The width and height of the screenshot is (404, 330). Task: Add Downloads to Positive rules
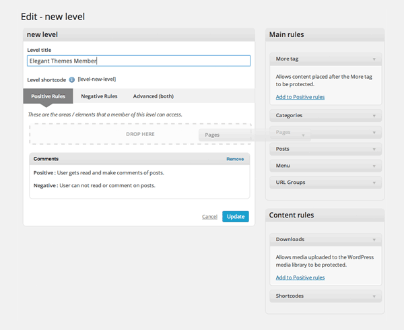(x=300, y=277)
